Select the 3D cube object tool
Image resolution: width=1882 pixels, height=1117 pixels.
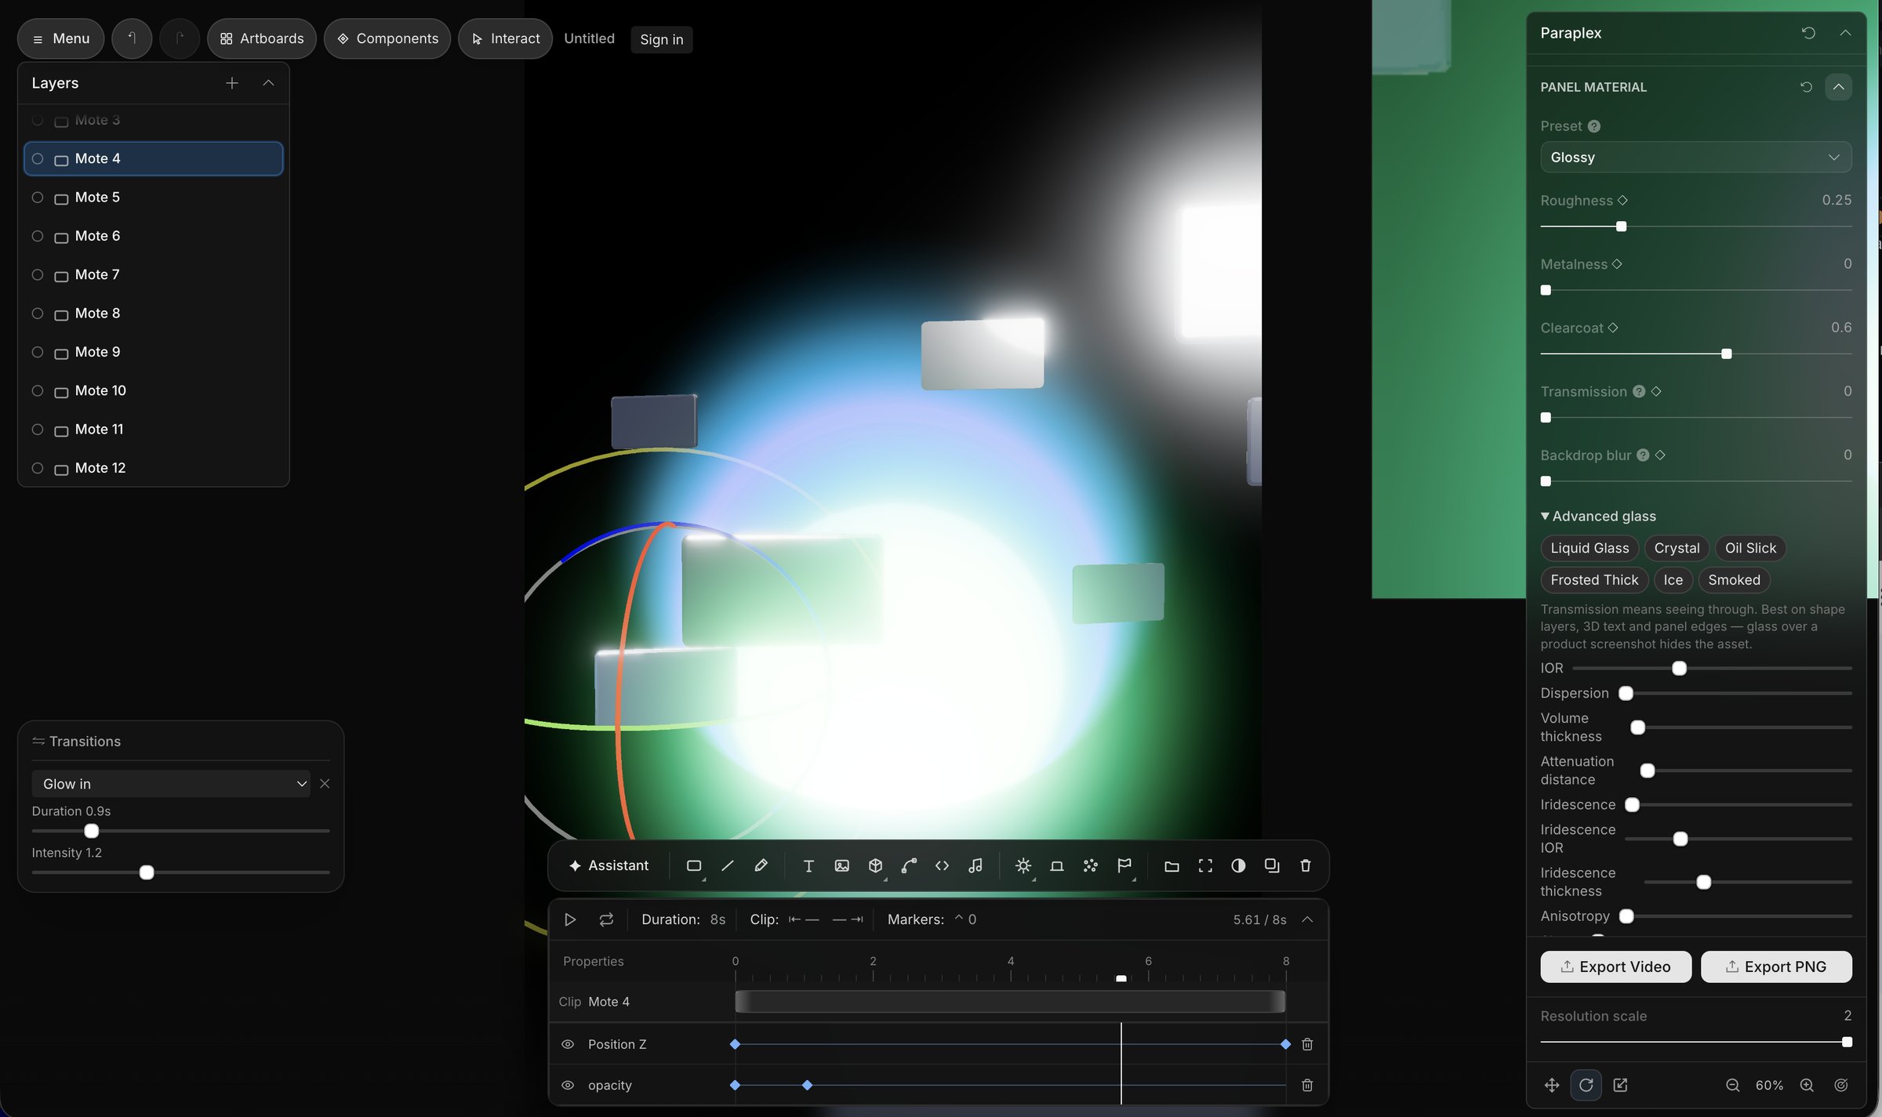pos(875,865)
